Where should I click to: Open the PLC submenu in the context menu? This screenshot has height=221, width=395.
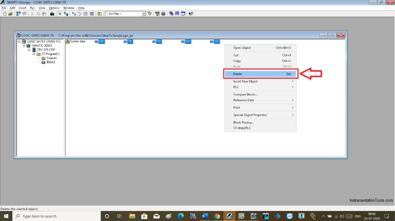click(260, 87)
